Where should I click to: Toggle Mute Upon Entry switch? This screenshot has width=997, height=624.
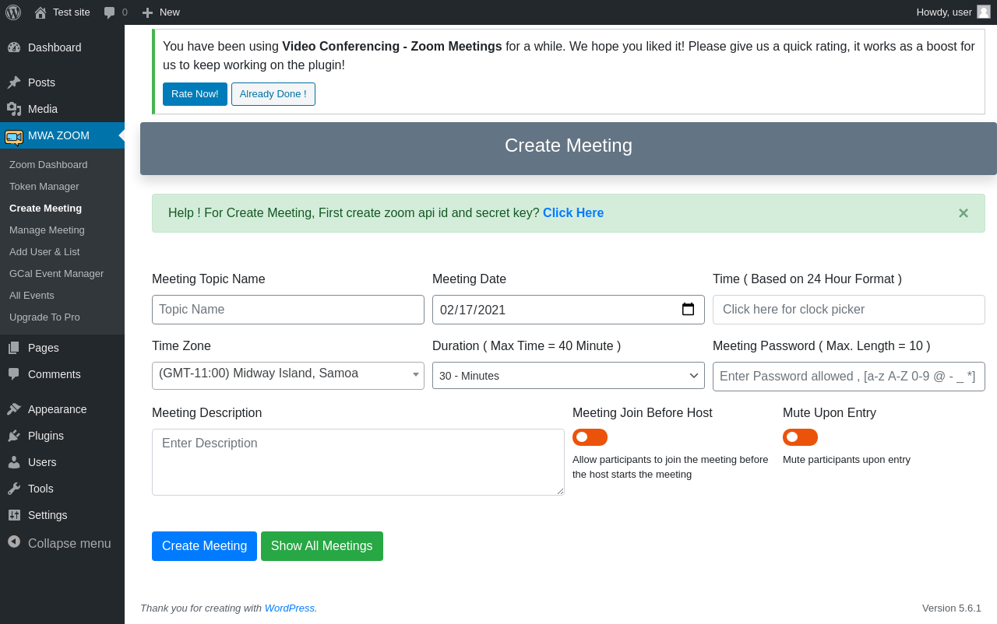coord(800,437)
